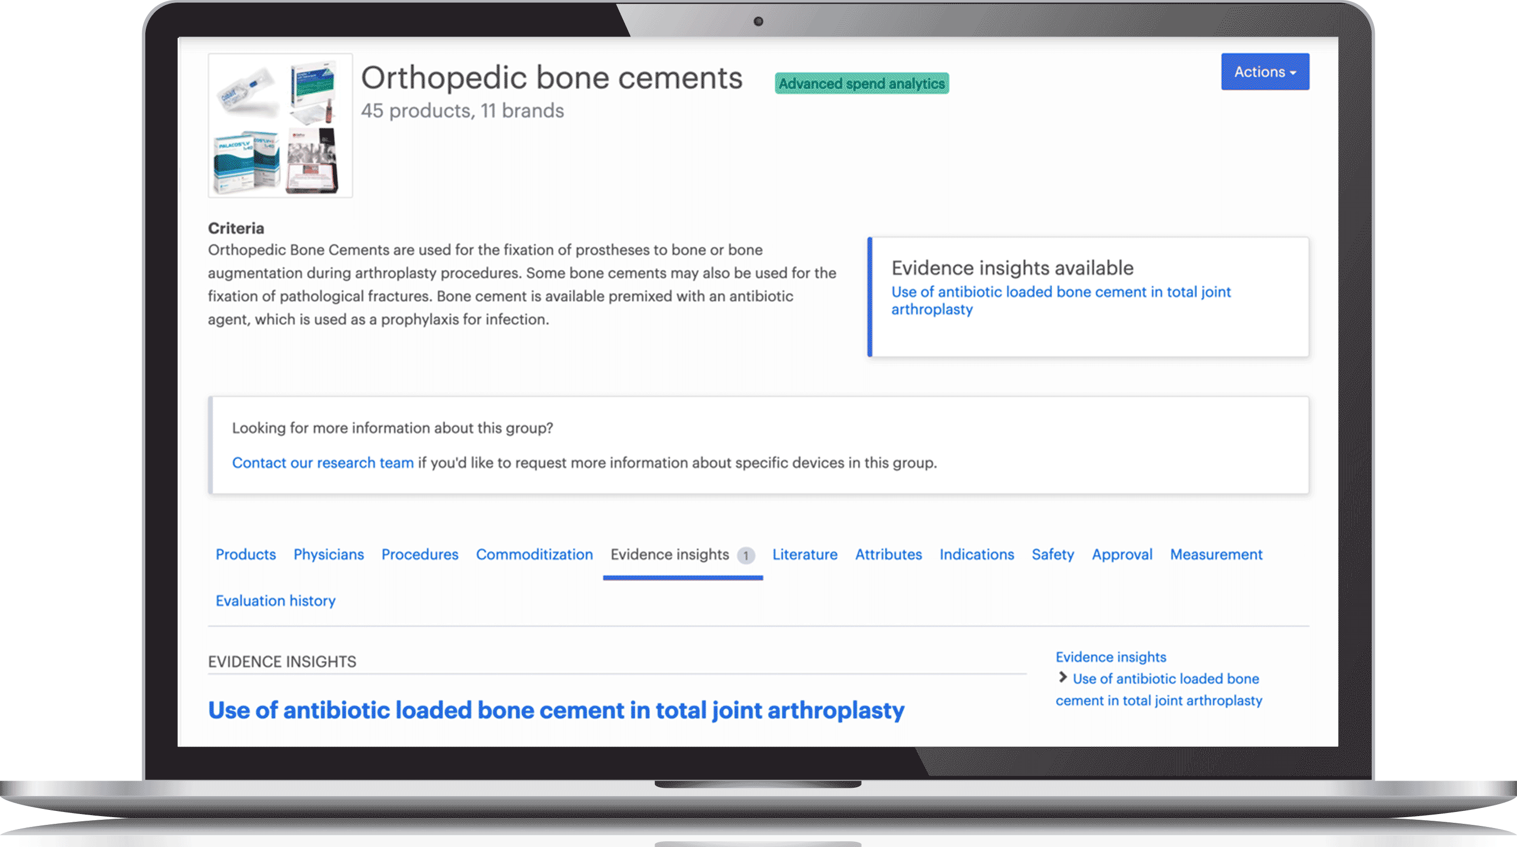Select the Commoditization tab
This screenshot has height=847, width=1517.
click(x=533, y=554)
